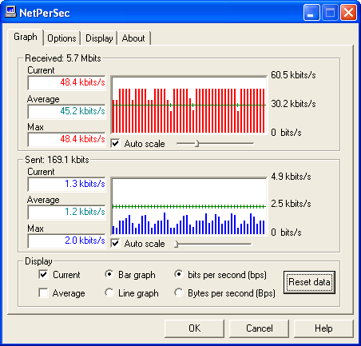The image size is (361, 346).
Task: Select the Graph tab
Action: pyautogui.click(x=26, y=37)
